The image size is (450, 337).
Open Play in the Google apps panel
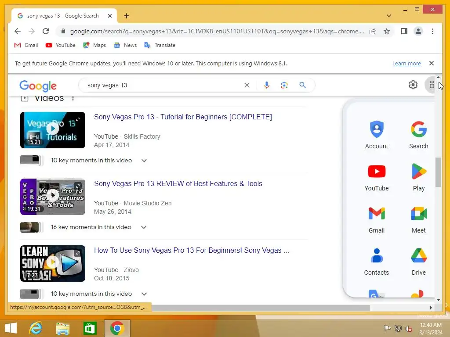[x=419, y=177]
